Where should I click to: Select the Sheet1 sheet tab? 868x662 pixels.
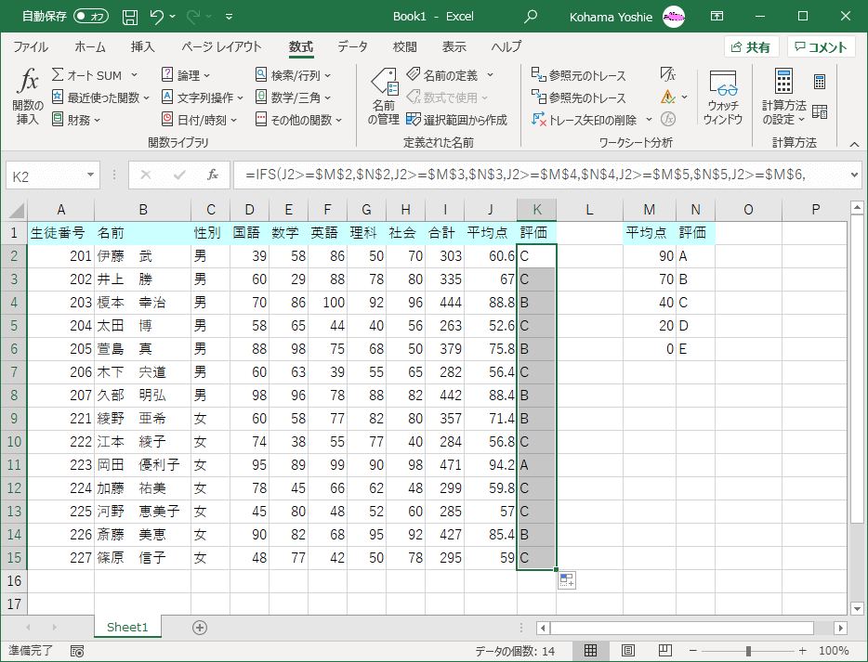127,627
